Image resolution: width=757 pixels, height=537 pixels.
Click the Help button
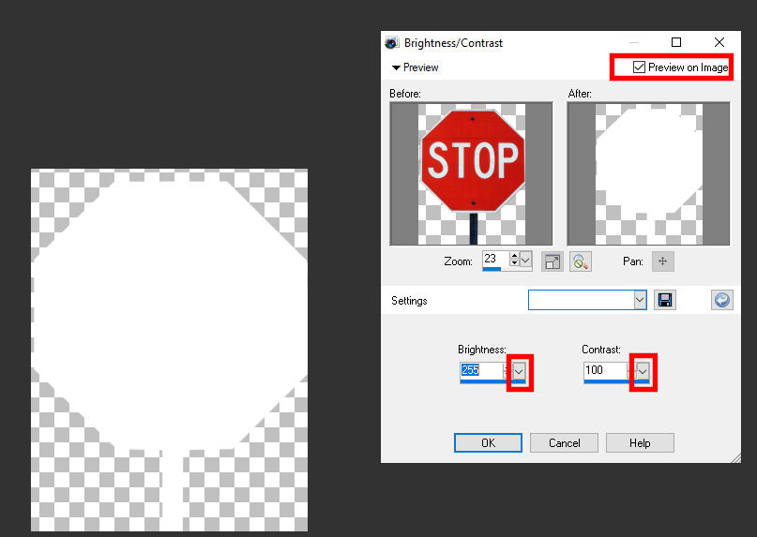click(640, 443)
